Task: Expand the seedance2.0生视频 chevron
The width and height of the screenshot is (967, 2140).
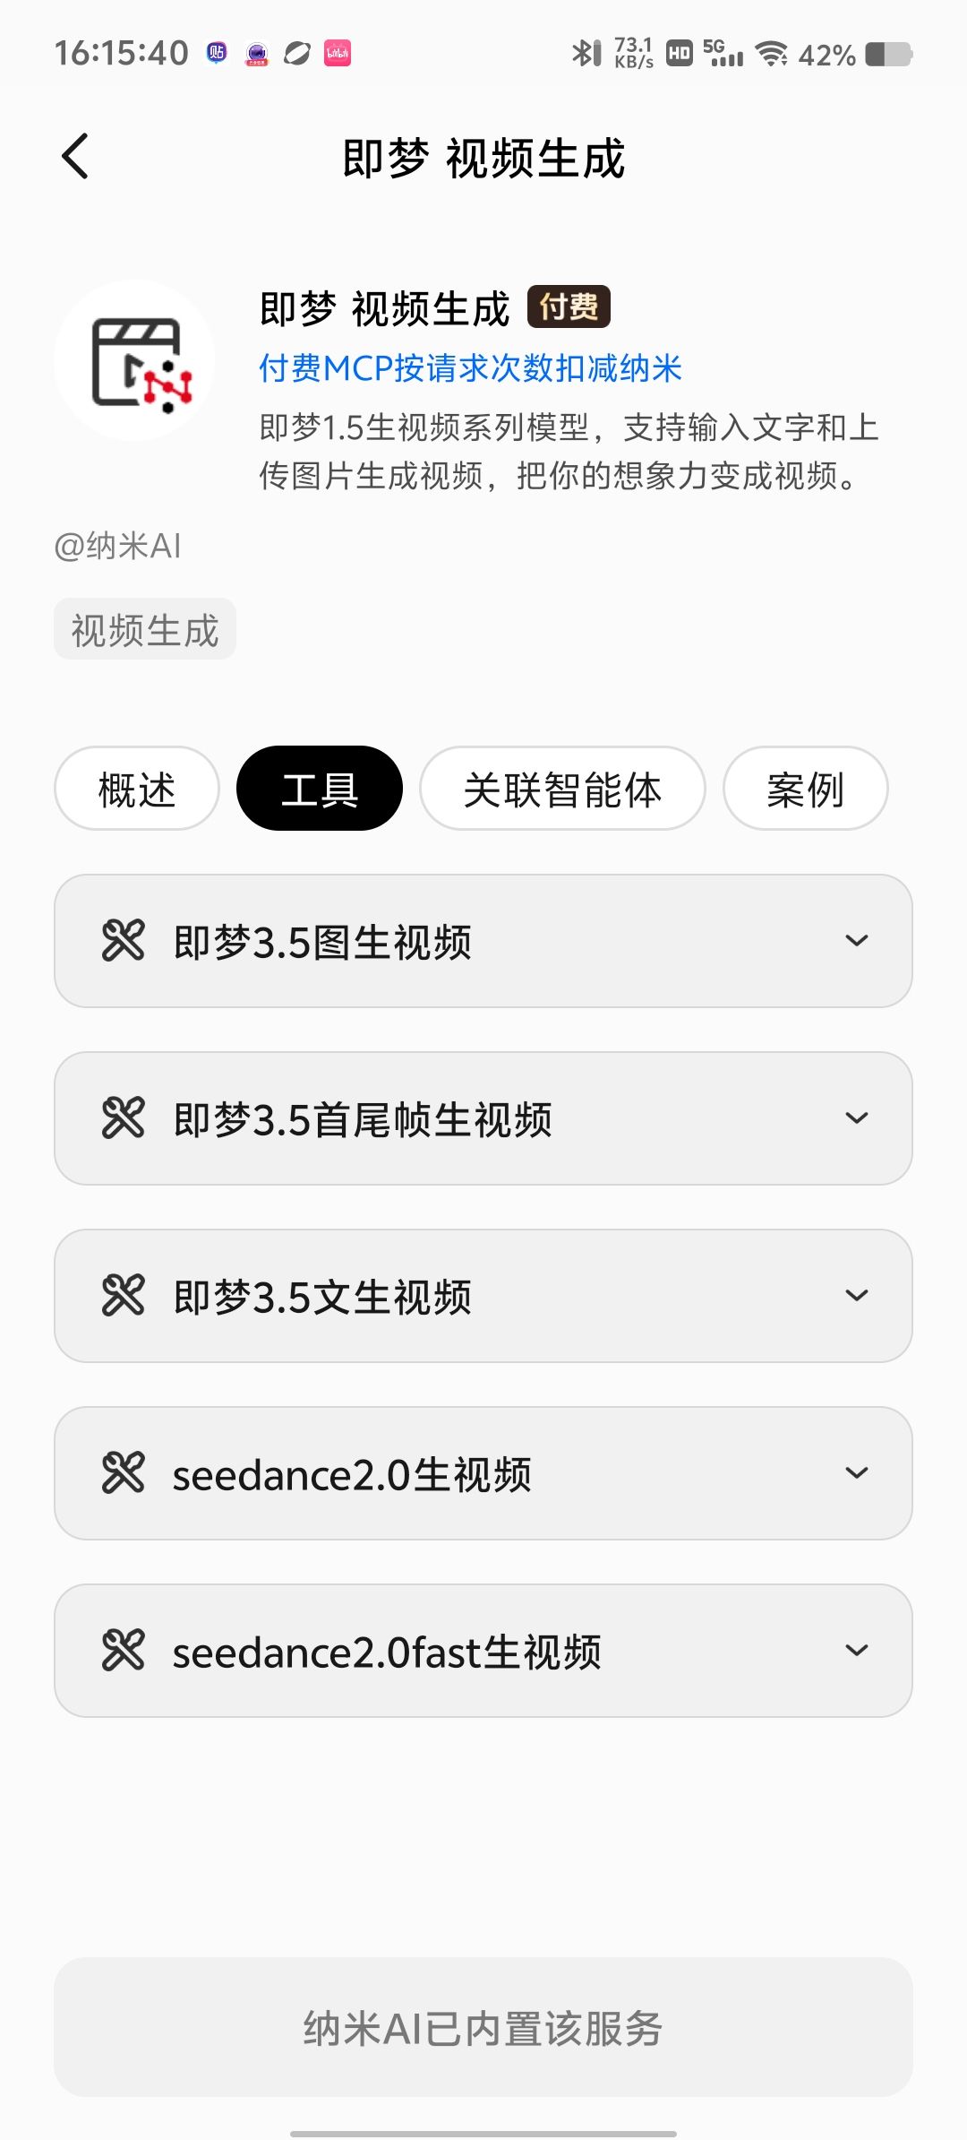Action: pyautogui.click(x=857, y=1472)
